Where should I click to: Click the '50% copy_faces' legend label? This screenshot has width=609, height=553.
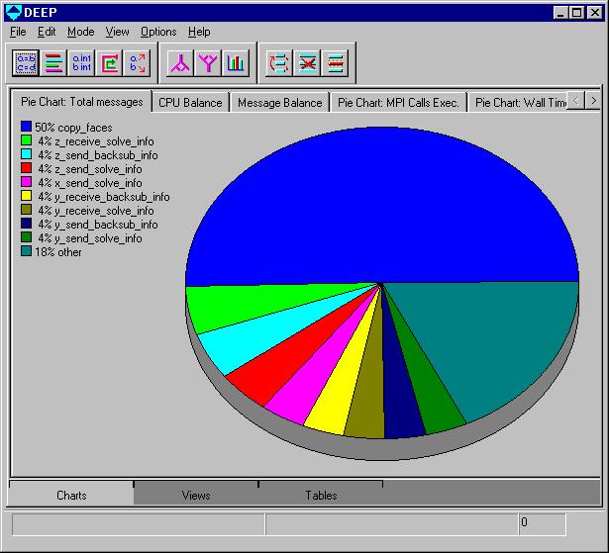(73, 128)
